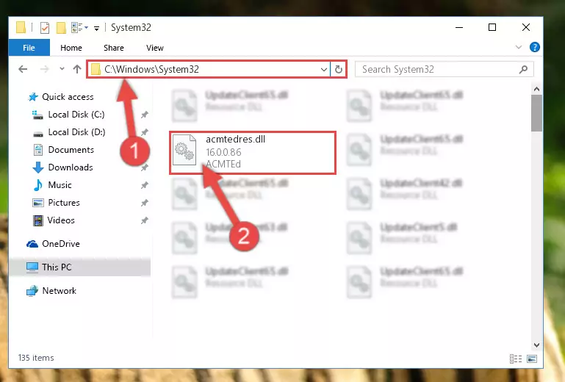Click the OneDrive cloud icon
The height and width of the screenshot is (382, 565).
click(x=32, y=245)
